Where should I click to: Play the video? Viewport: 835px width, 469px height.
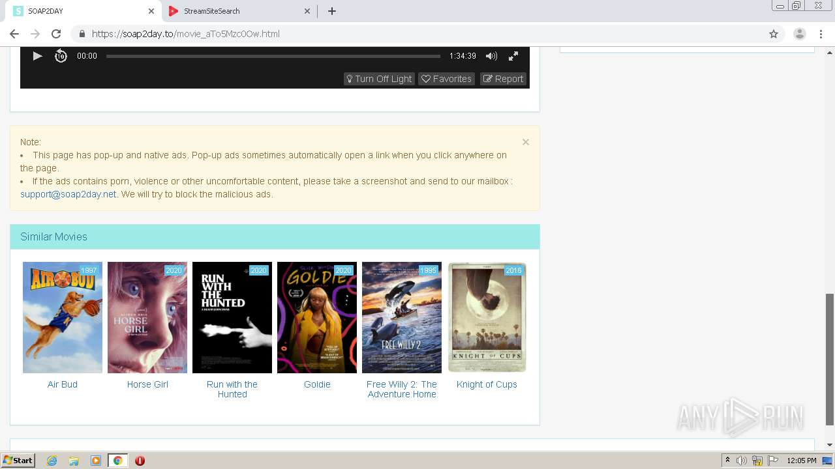(37, 56)
